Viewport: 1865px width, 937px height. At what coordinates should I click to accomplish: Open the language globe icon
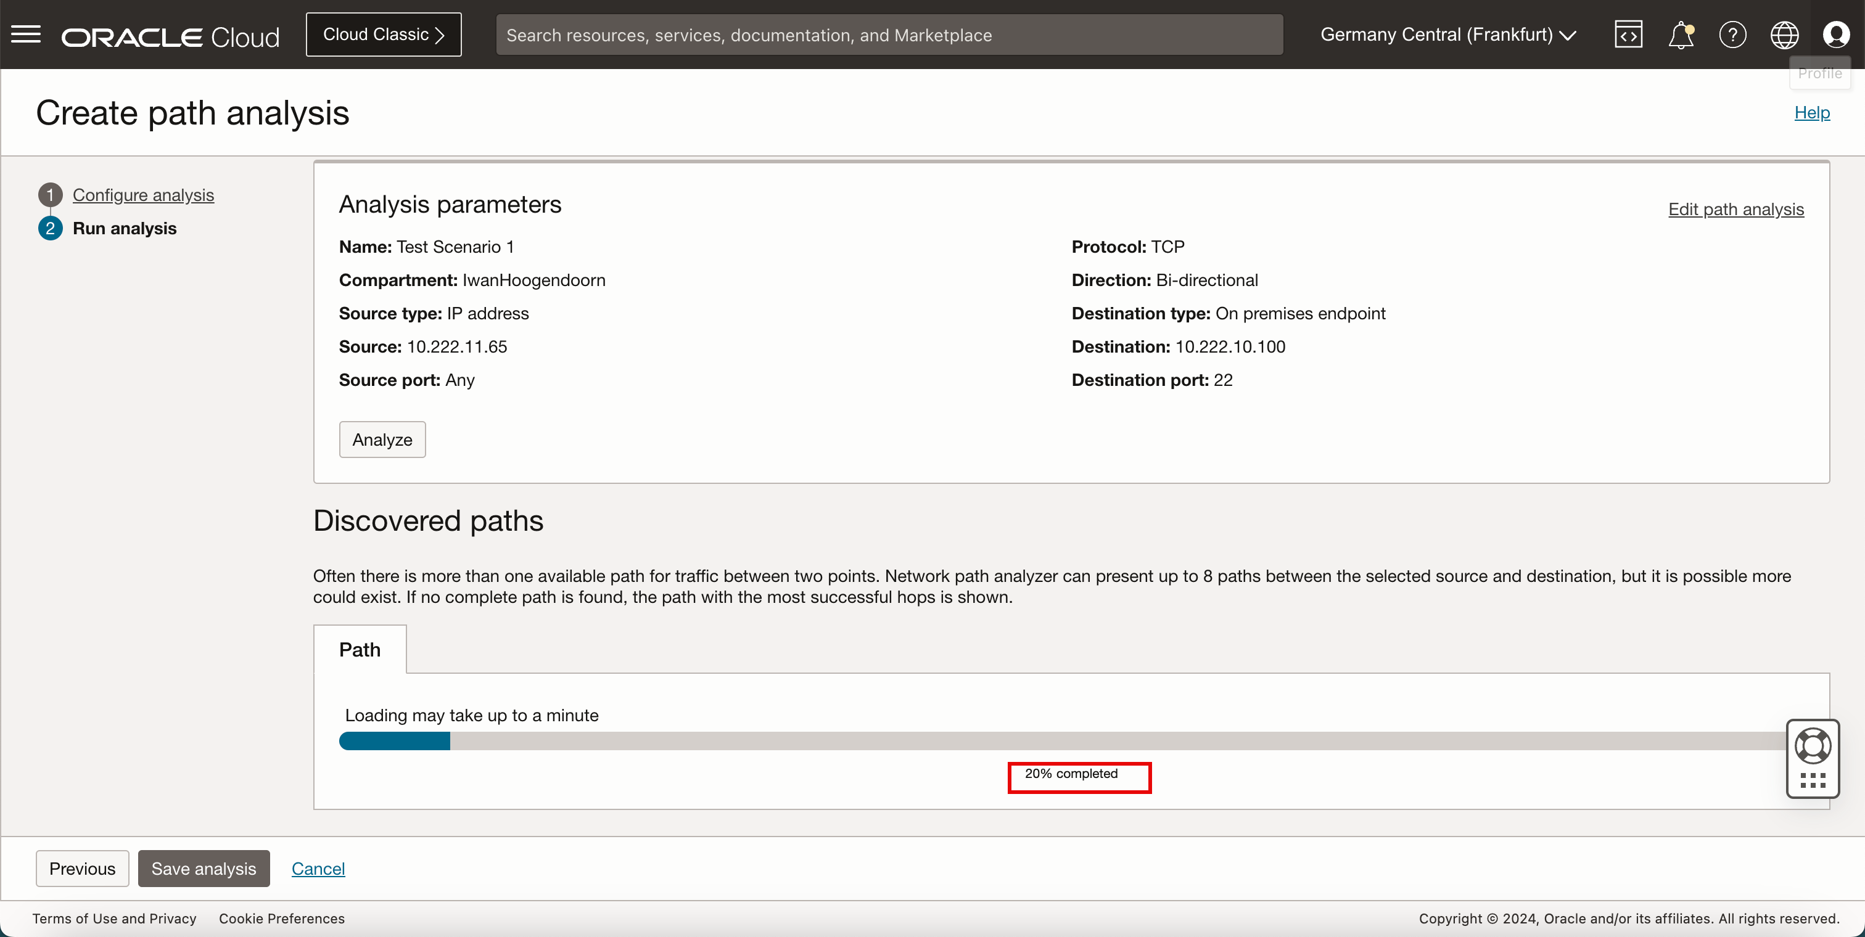click(x=1784, y=35)
